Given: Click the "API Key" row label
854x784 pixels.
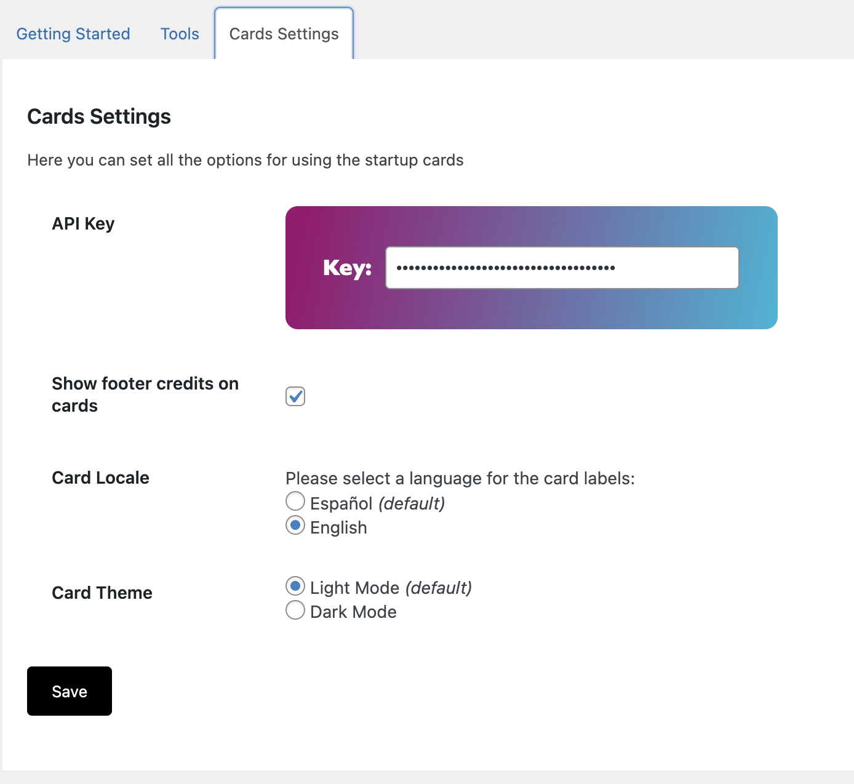Looking at the screenshot, I should pyautogui.click(x=83, y=223).
